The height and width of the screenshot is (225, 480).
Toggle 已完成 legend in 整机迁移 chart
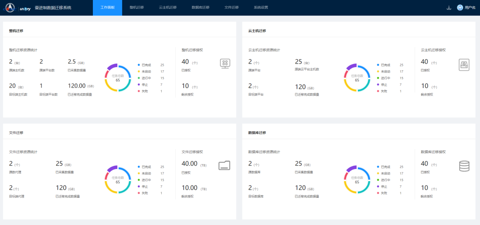tap(146, 65)
